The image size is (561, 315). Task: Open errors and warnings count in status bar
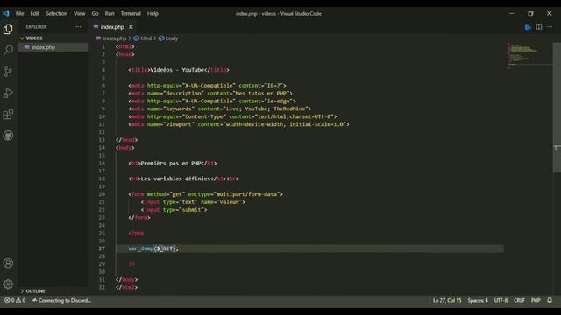pos(15,300)
